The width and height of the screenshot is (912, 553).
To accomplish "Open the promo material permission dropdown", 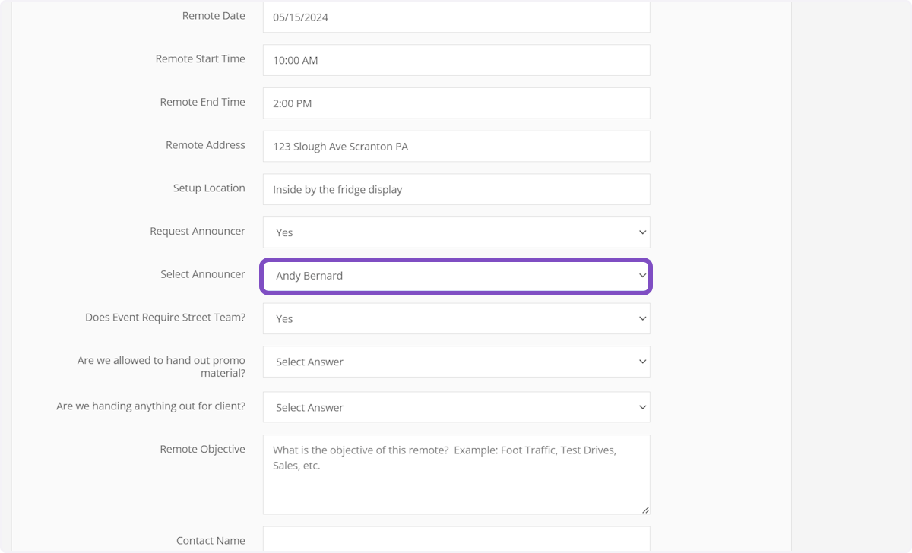I will (456, 362).
